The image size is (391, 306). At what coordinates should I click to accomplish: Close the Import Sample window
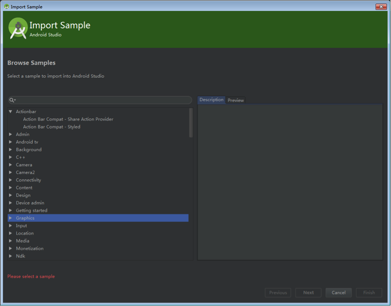point(381,7)
